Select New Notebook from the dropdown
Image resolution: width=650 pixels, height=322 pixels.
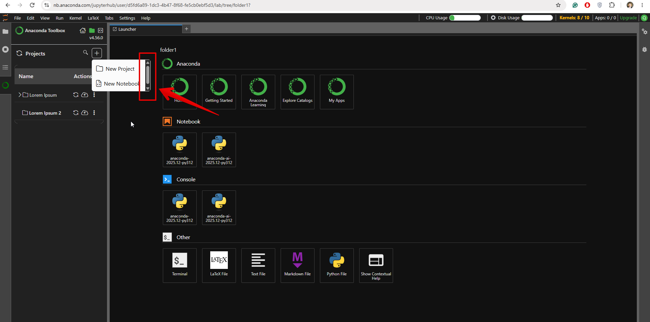tap(118, 84)
